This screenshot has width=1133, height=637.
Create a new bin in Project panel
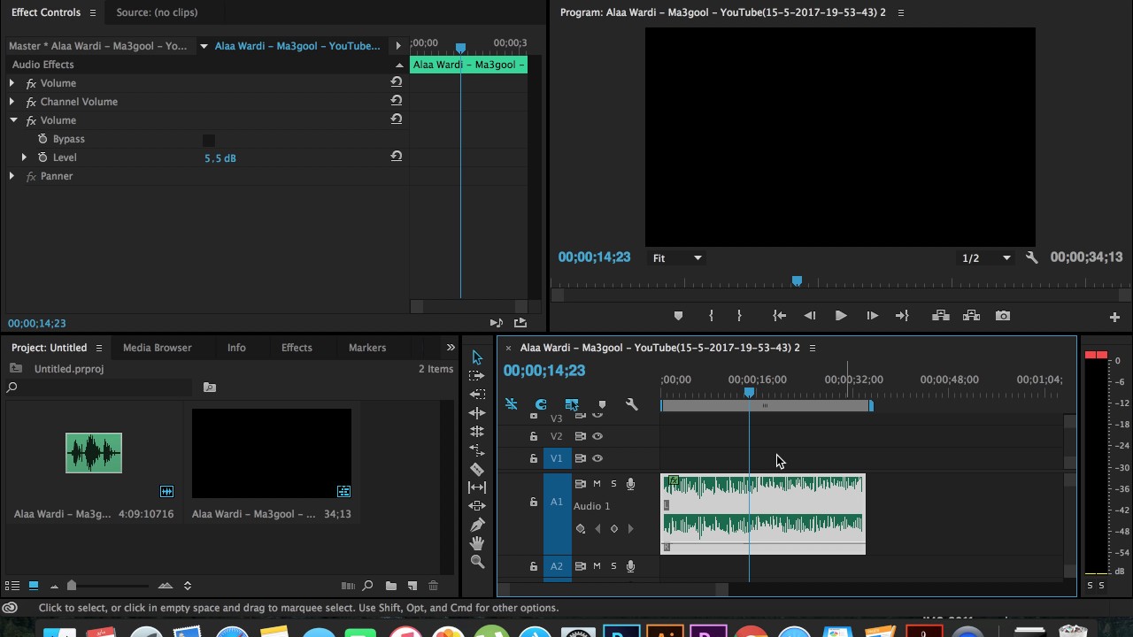point(391,586)
